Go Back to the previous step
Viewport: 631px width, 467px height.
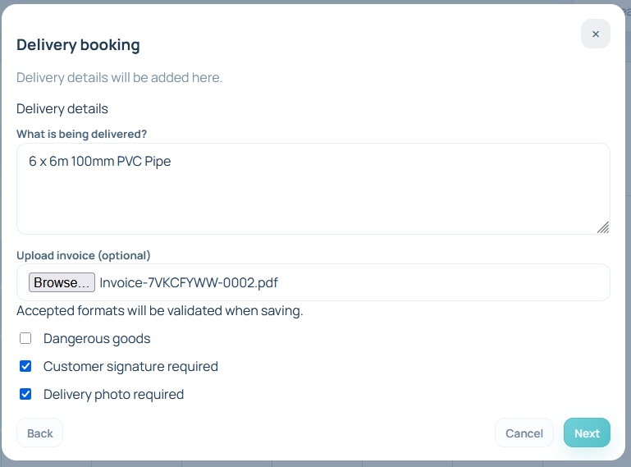pos(39,433)
